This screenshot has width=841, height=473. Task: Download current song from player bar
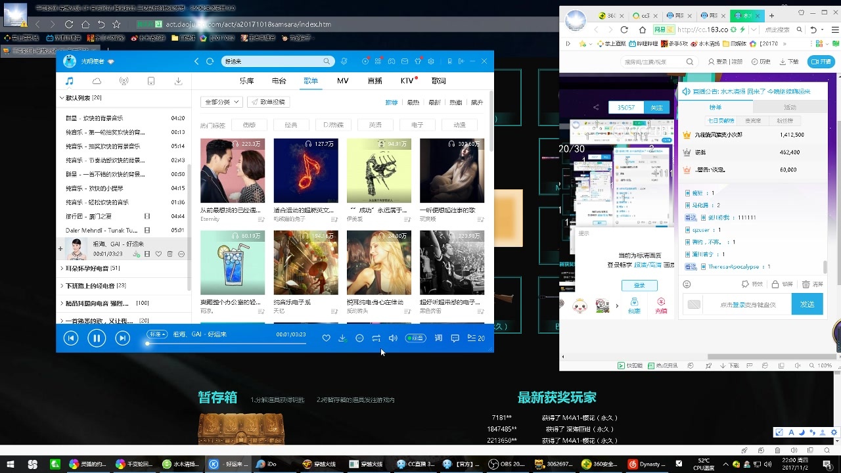342,338
